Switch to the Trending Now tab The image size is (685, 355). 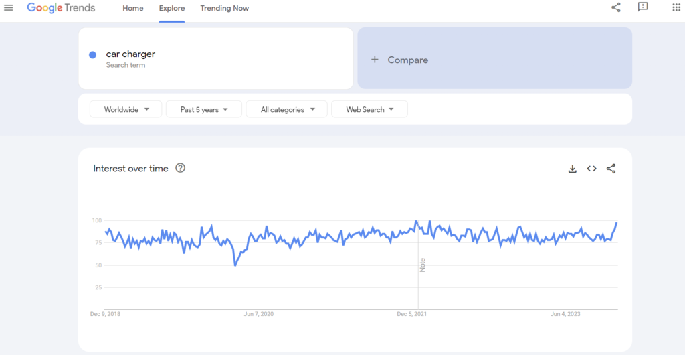click(224, 8)
